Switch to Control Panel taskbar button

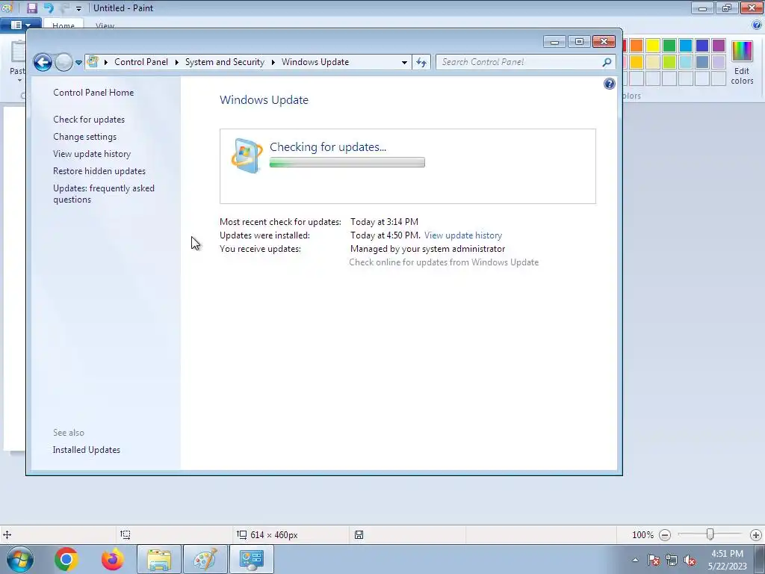(x=252, y=559)
